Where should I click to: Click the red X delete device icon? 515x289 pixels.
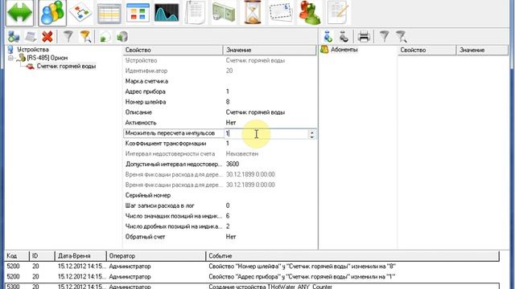[47, 36]
